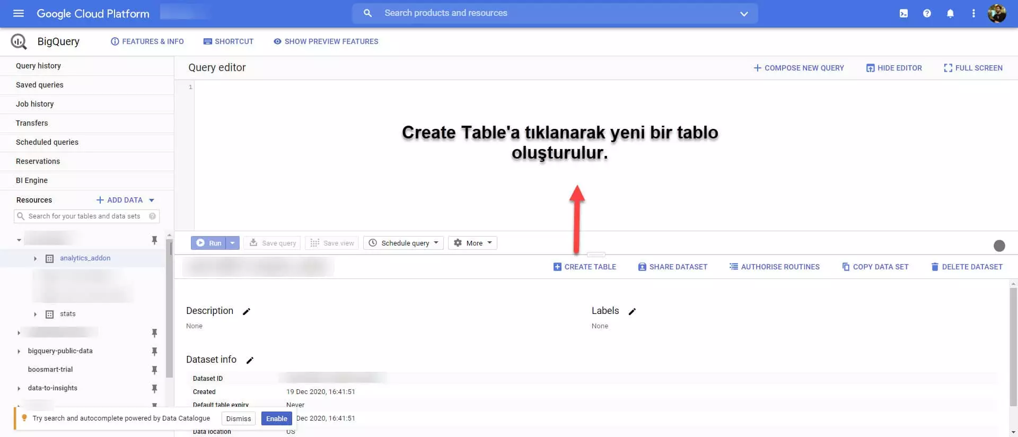The width and height of the screenshot is (1018, 437).
Task: Select the analytics_addon dataset
Action: 85,258
